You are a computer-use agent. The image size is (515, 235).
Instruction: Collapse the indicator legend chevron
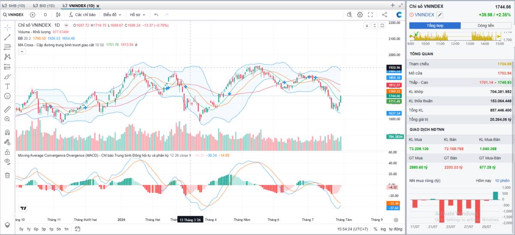click(x=22, y=51)
